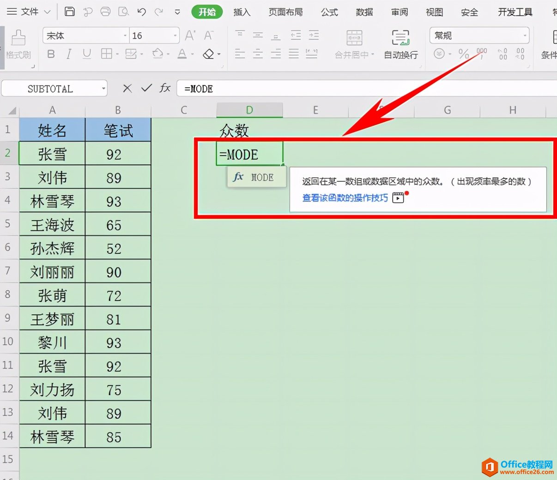The image size is (557, 480).
Task: Toggle Italic formatting
Action: tap(69, 54)
